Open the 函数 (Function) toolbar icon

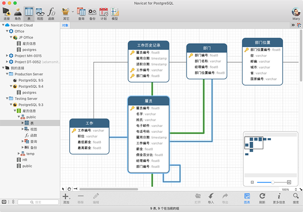[51, 13]
